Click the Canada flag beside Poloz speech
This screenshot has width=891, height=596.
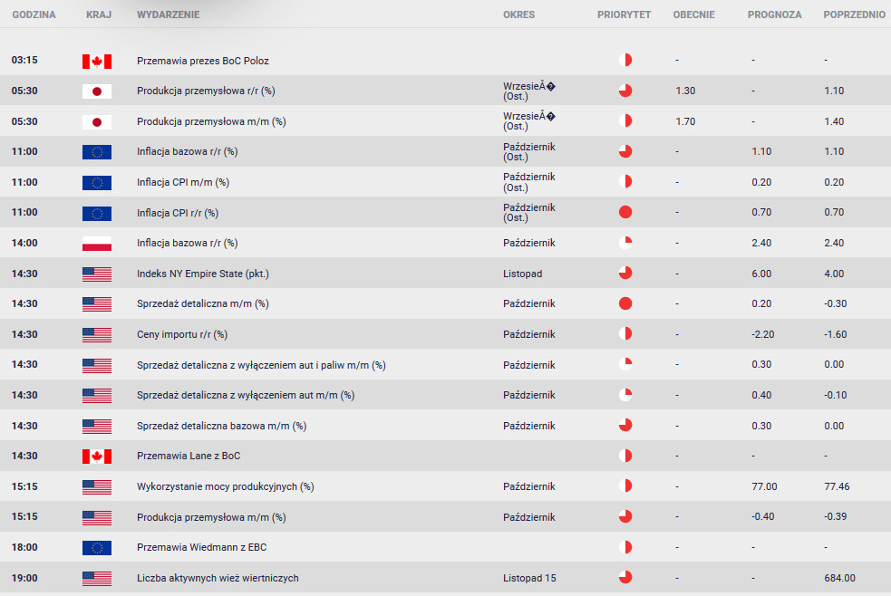[x=97, y=62]
